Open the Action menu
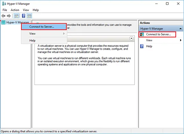The width and height of the screenshot is (184, 134). pyautogui.click(x=15, y=10)
